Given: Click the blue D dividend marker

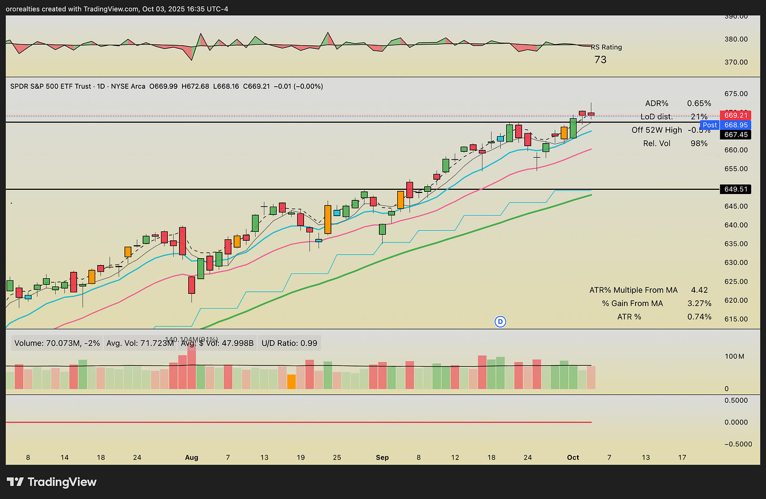Looking at the screenshot, I should point(500,321).
